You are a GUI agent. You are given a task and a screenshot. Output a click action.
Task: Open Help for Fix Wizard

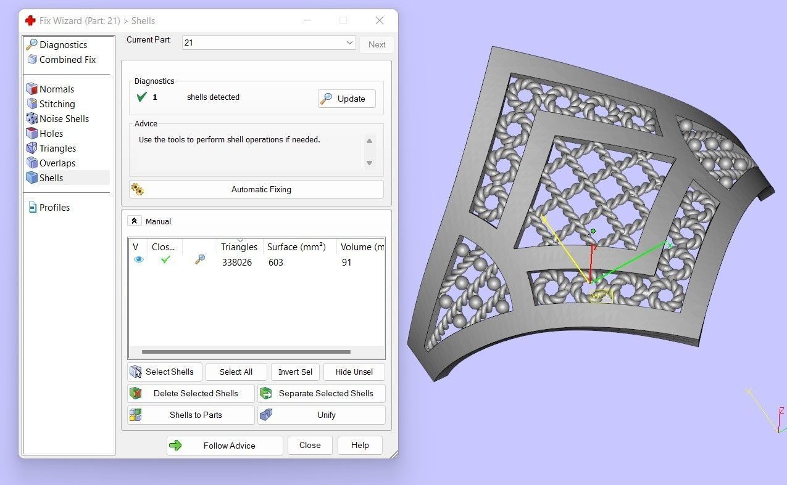click(x=360, y=446)
